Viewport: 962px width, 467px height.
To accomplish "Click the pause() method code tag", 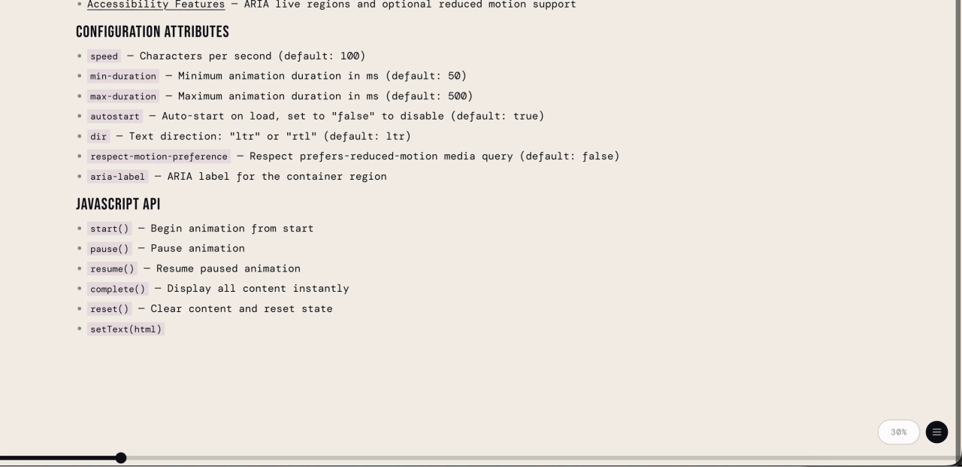I will click(110, 249).
